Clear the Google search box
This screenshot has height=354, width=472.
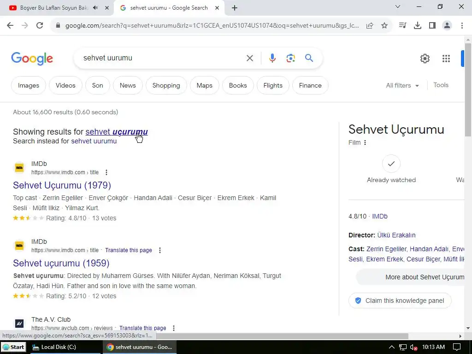pyautogui.click(x=250, y=58)
